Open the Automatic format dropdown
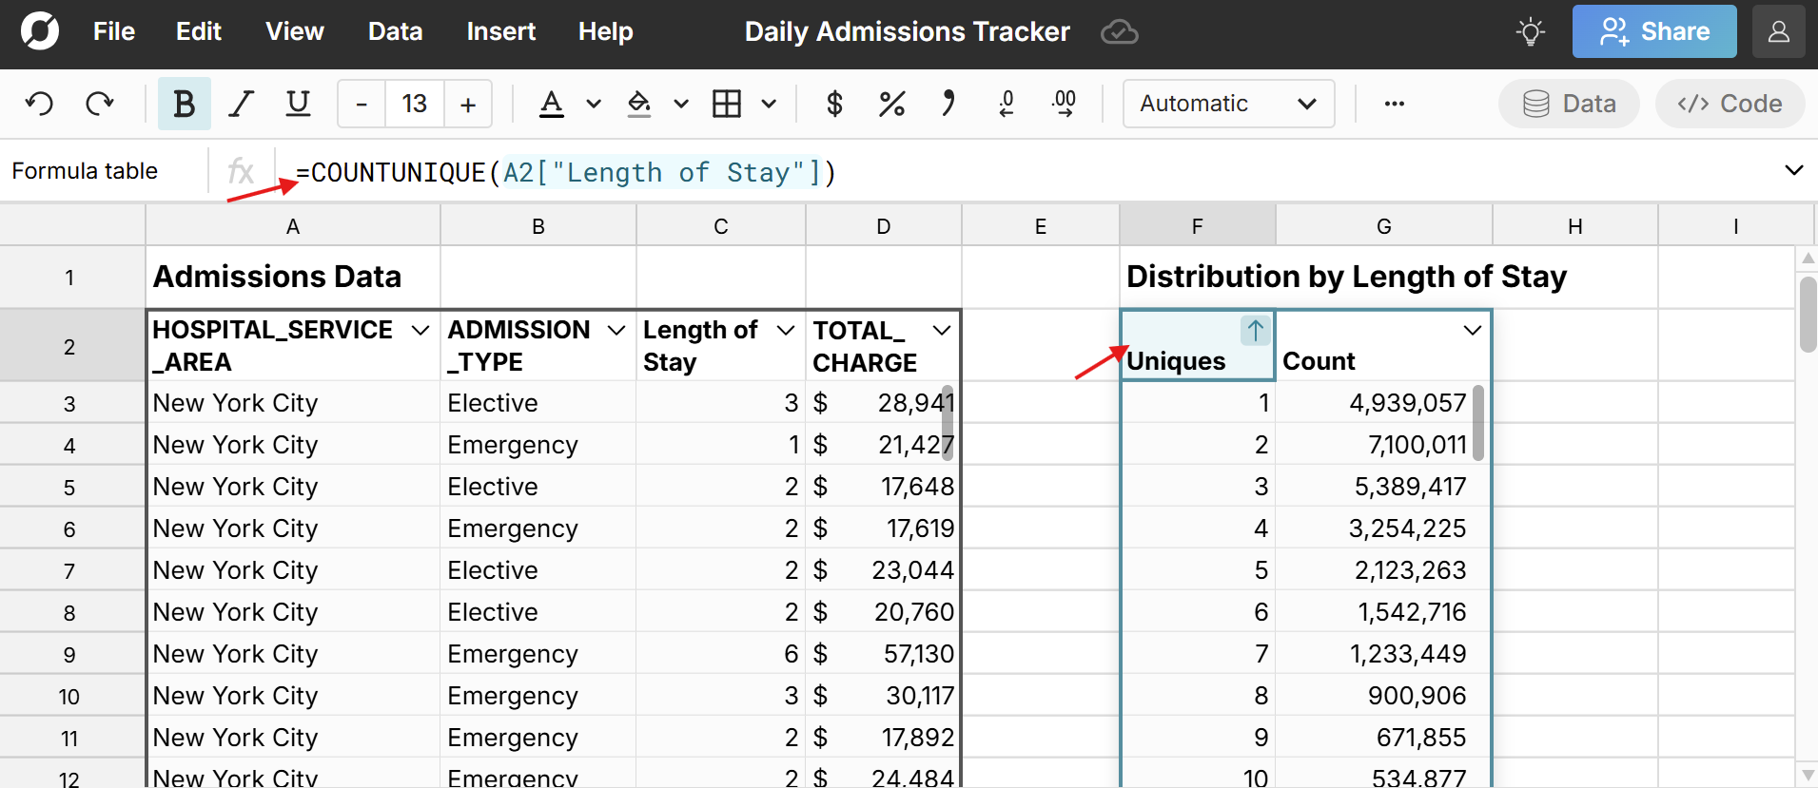 1227,104
